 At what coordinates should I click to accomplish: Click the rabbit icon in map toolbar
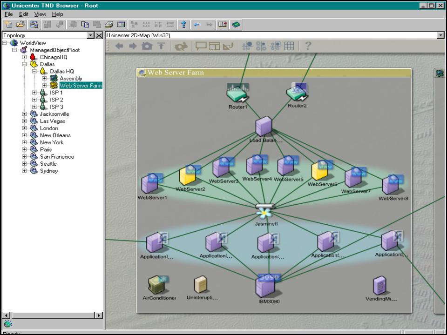pos(181,46)
